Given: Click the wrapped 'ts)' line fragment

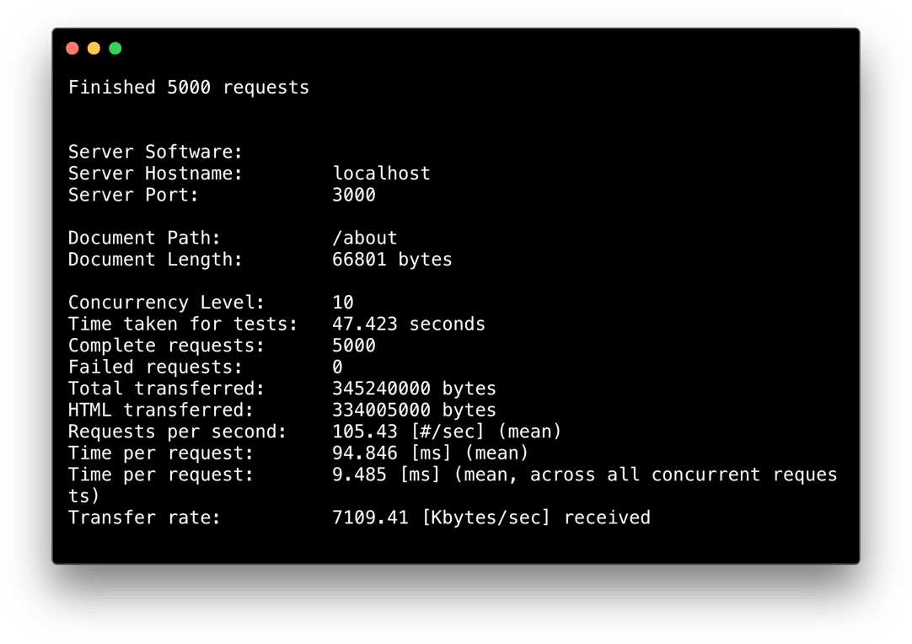Looking at the screenshot, I should pos(84,496).
